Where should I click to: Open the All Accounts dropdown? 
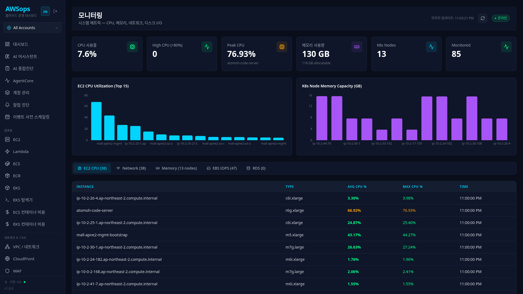(x=32, y=28)
